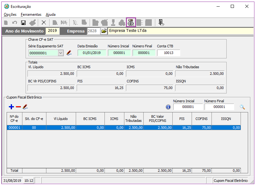256x185 pixels.
Task: Remove selected CF-e with red minus
Action: [18, 107]
